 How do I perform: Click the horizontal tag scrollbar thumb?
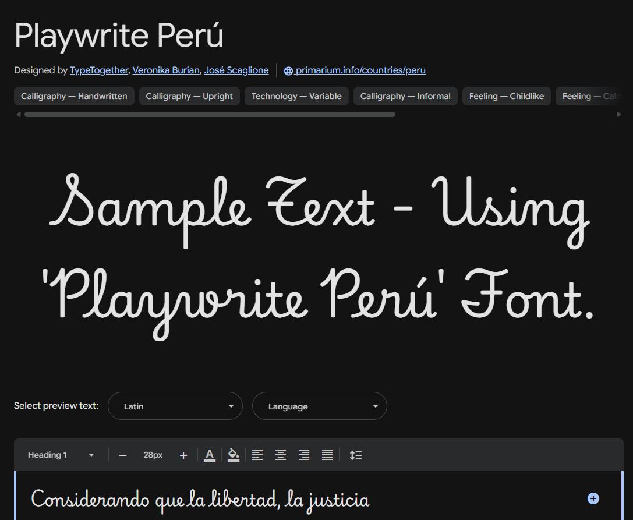(x=210, y=115)
